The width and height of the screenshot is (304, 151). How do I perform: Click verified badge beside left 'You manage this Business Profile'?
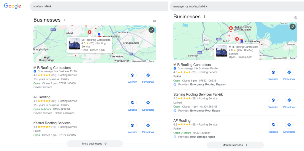point(35,71)
